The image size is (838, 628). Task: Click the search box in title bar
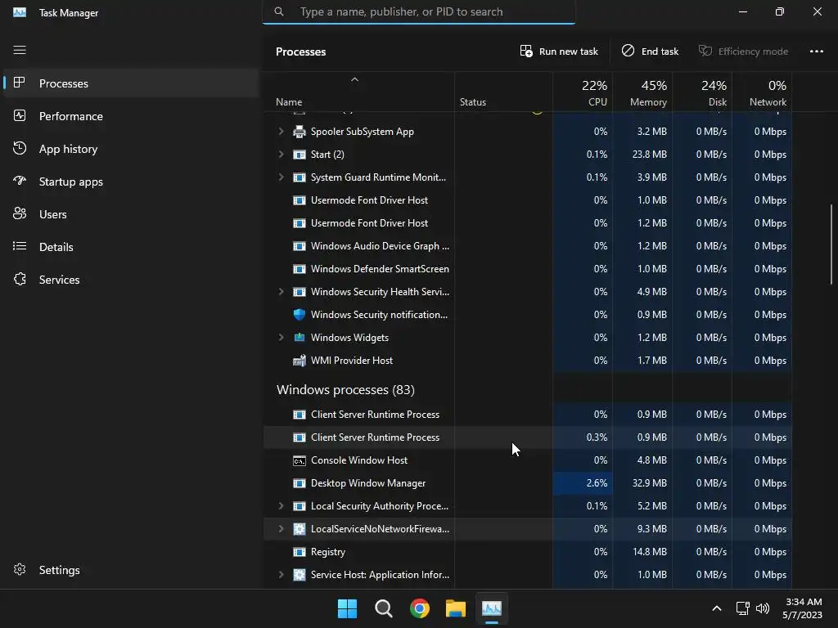click(x=419, y=11)
